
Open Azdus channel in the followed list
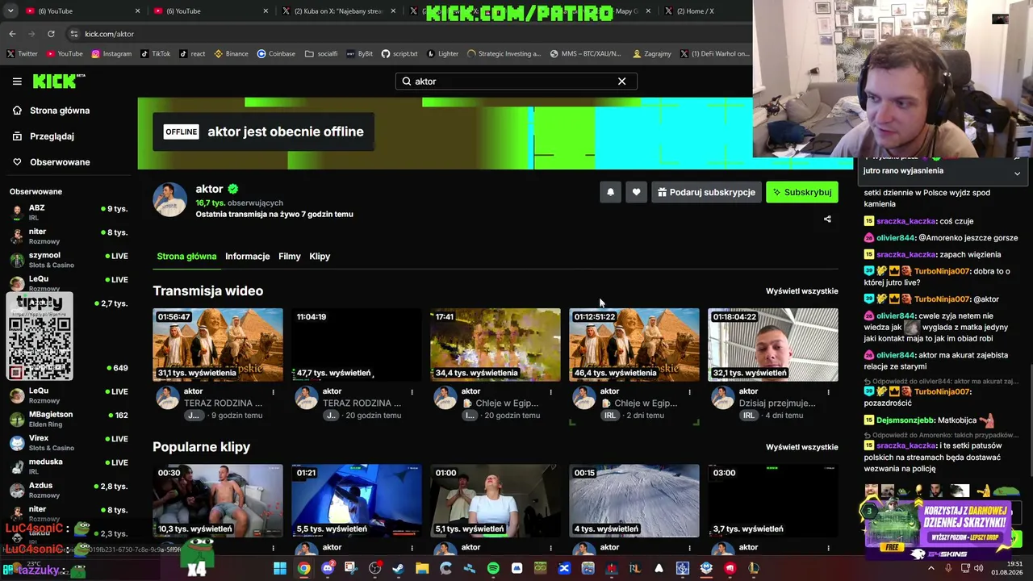click(69, 490)
